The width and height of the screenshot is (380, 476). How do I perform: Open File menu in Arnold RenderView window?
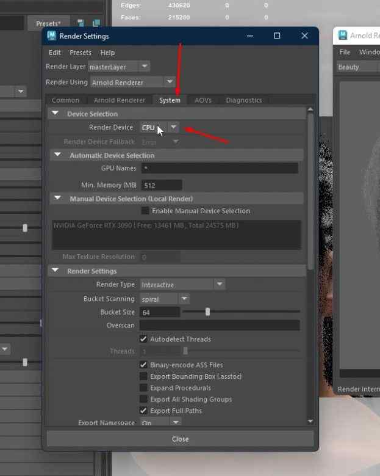[345, 52]
